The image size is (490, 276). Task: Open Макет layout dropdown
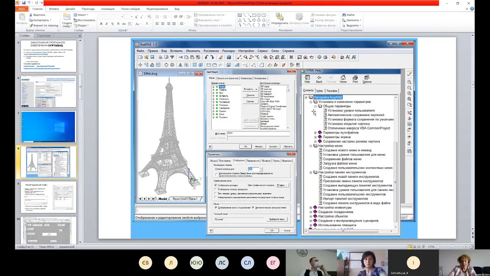pyautogui.click(x=81, y=15)
